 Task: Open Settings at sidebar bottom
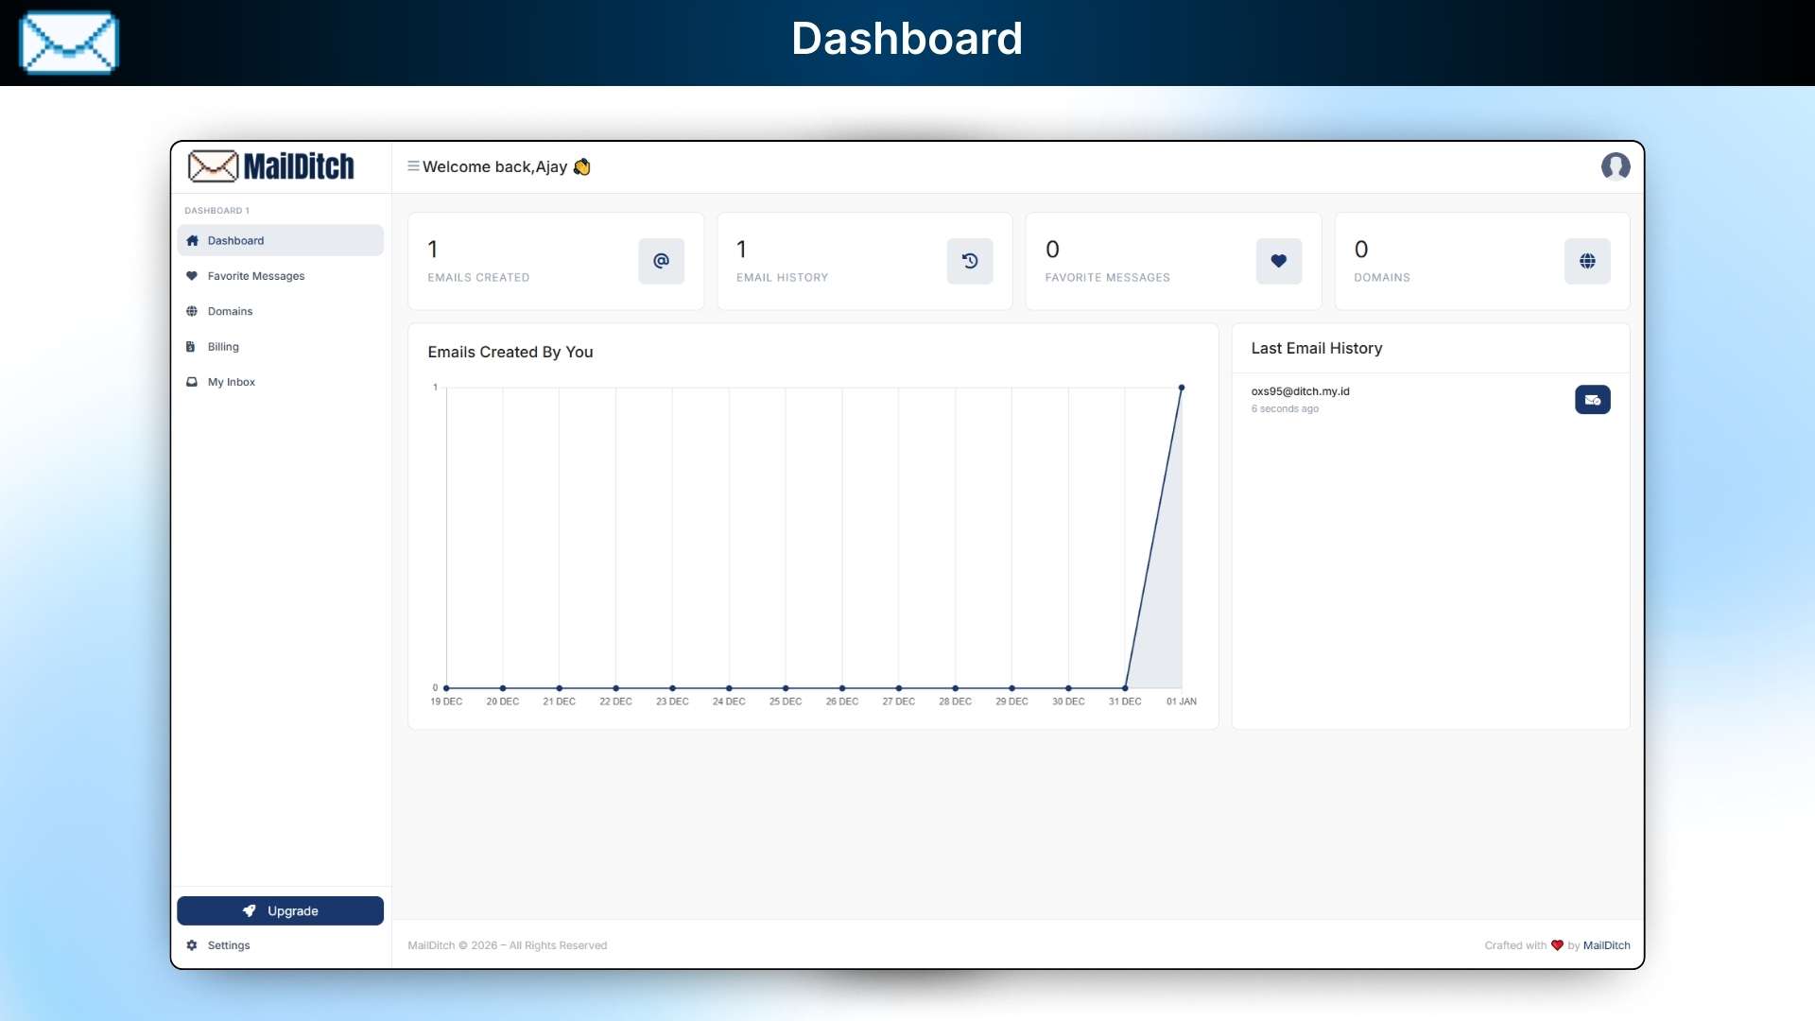click(x=228, y=945)
